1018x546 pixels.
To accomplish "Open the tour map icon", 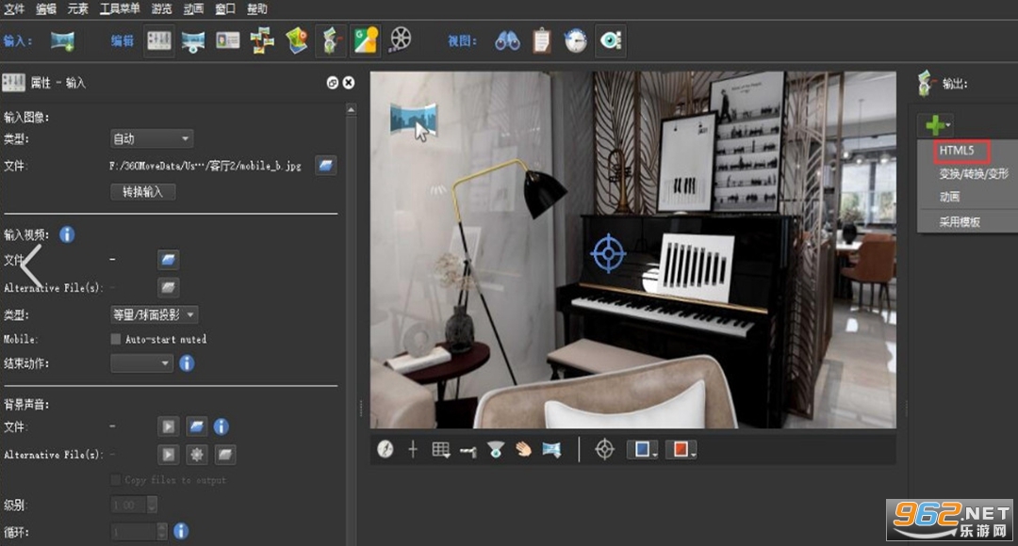I will click(x=297, y=40).
